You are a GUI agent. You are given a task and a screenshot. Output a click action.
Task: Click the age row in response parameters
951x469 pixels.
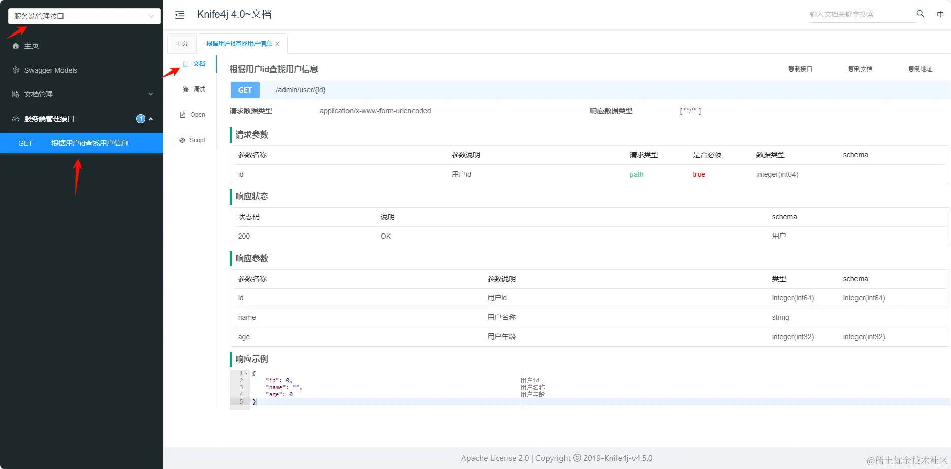pos(590,337)
